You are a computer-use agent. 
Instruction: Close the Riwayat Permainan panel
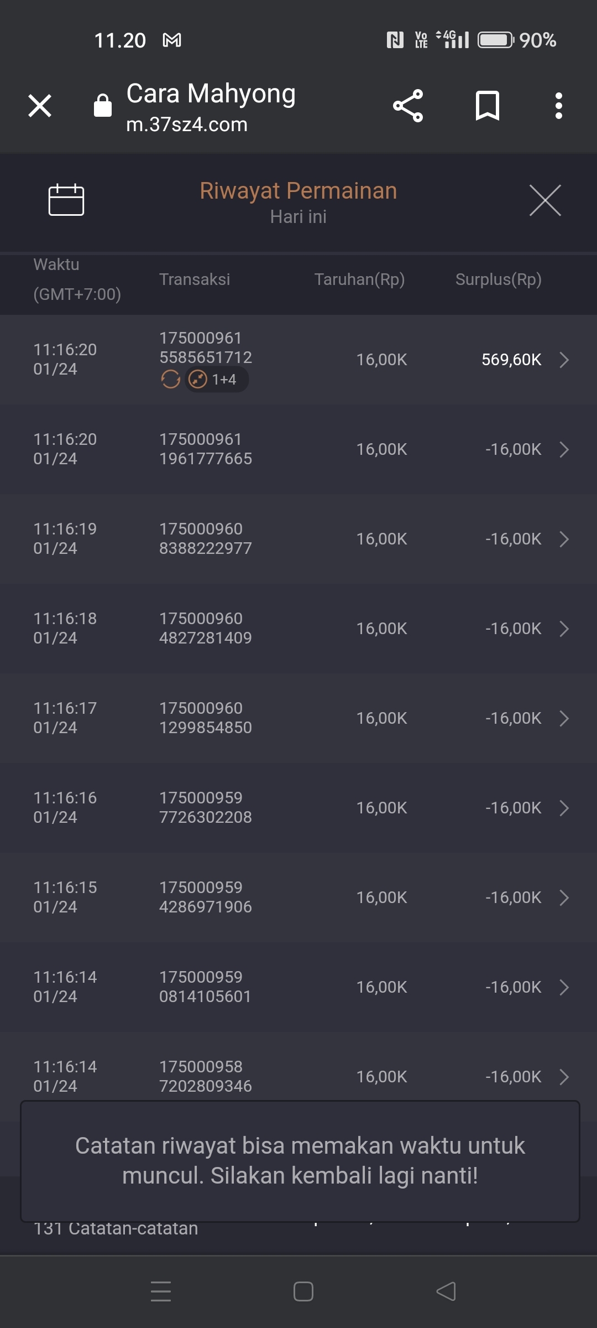(x=545, y=200)
